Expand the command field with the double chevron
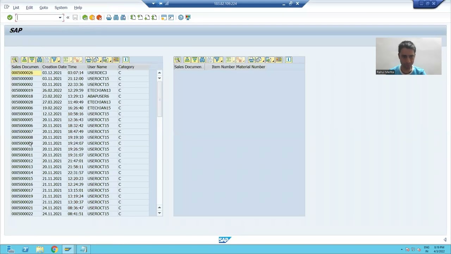This screenshot has height=254, width=451. (68, 17)
